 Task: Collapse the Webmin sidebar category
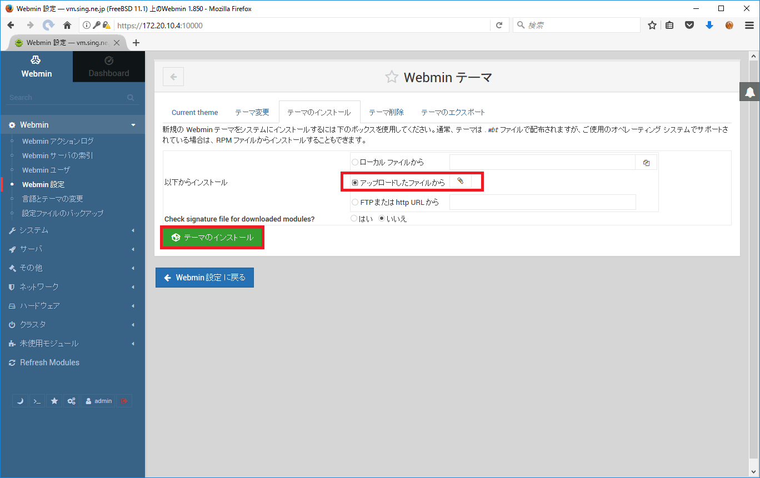[73, 125]
